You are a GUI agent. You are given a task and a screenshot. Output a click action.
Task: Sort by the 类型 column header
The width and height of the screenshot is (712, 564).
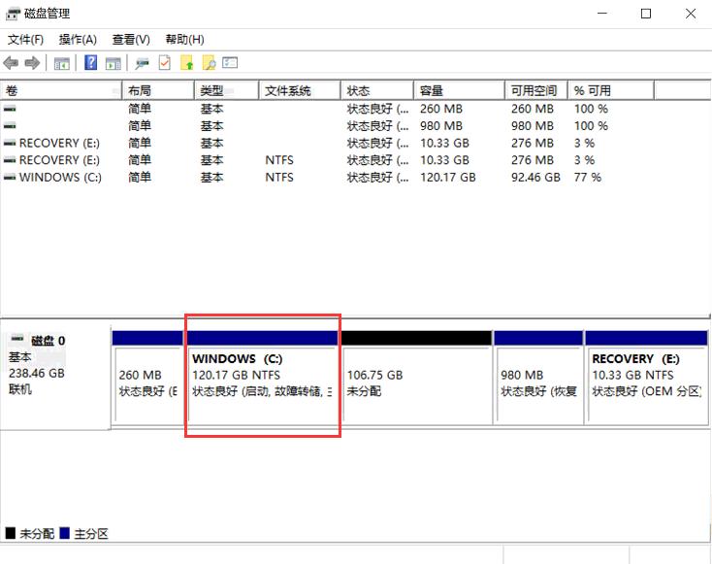tap(227, 90)
